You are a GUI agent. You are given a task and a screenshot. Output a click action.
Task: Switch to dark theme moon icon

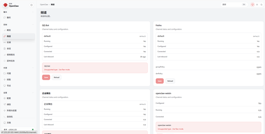(261, 5)
